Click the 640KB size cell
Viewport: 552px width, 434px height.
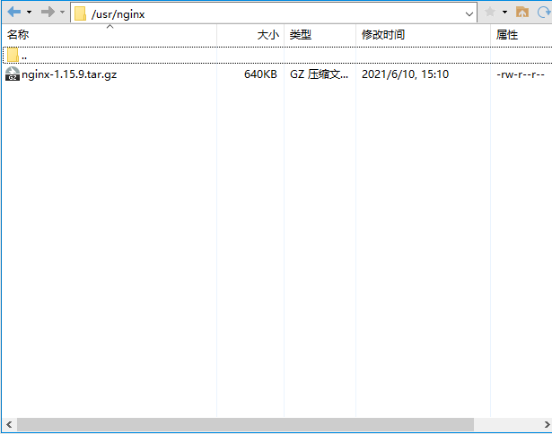[x=260, y=74]
